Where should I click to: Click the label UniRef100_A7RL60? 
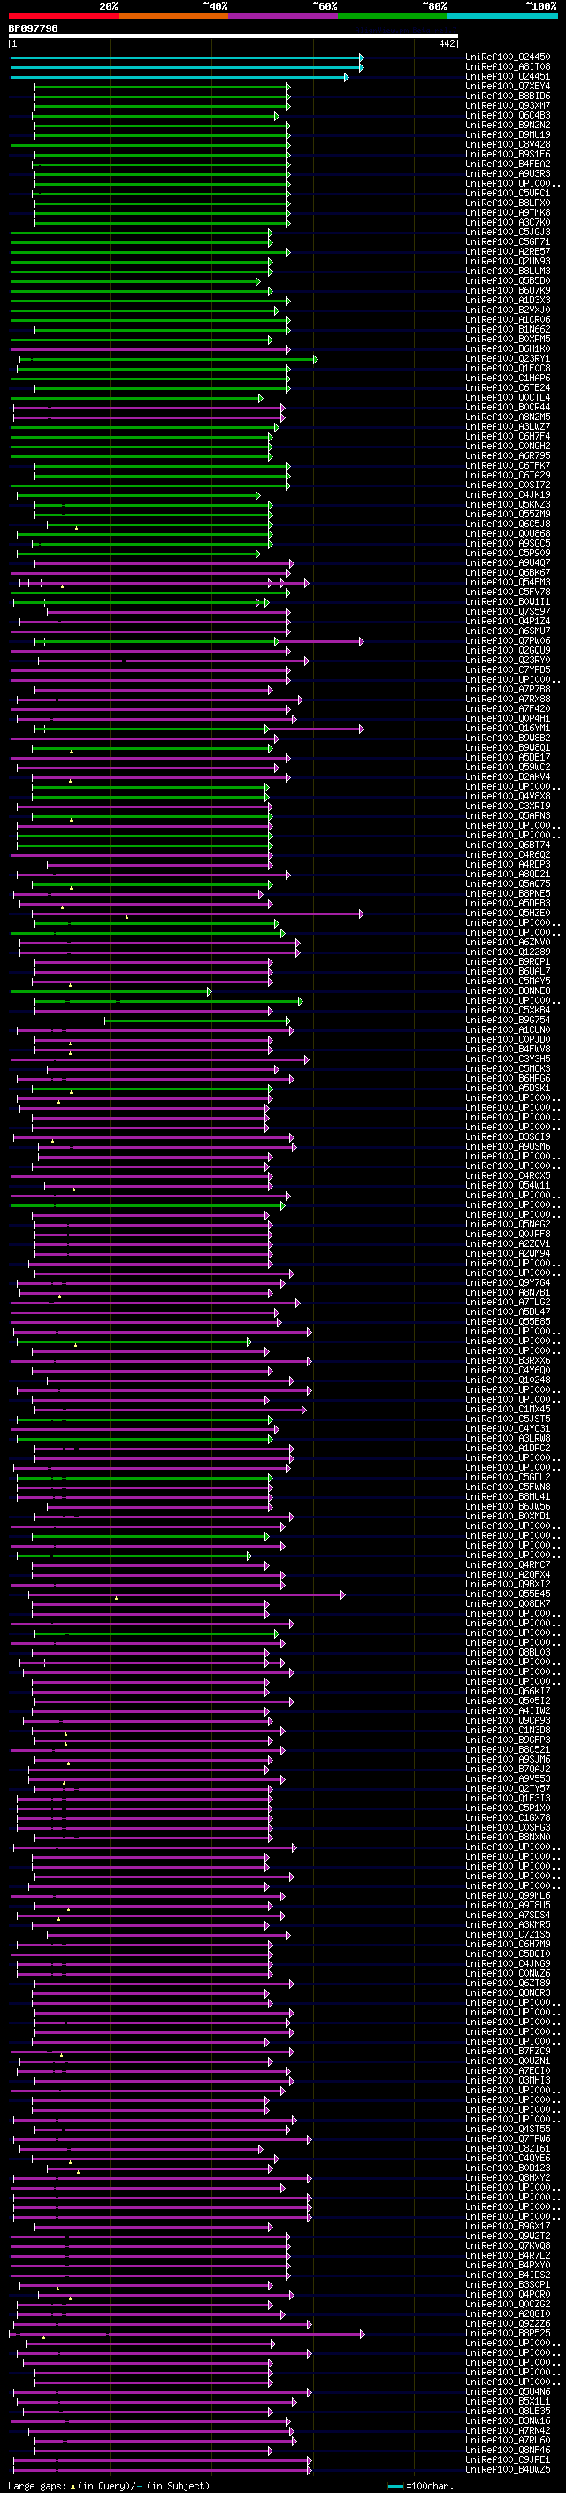click(508, 2440)
